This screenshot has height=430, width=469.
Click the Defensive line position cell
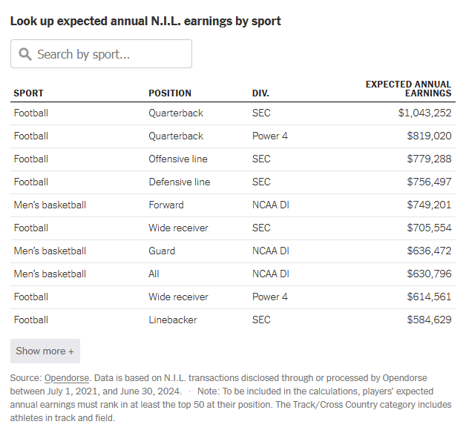point(180,182)
